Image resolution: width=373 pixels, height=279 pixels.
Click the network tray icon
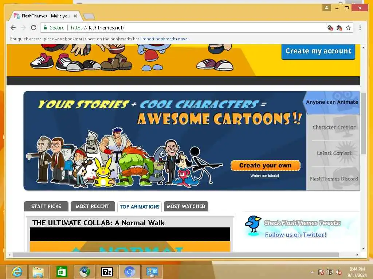tap(330, 272)
